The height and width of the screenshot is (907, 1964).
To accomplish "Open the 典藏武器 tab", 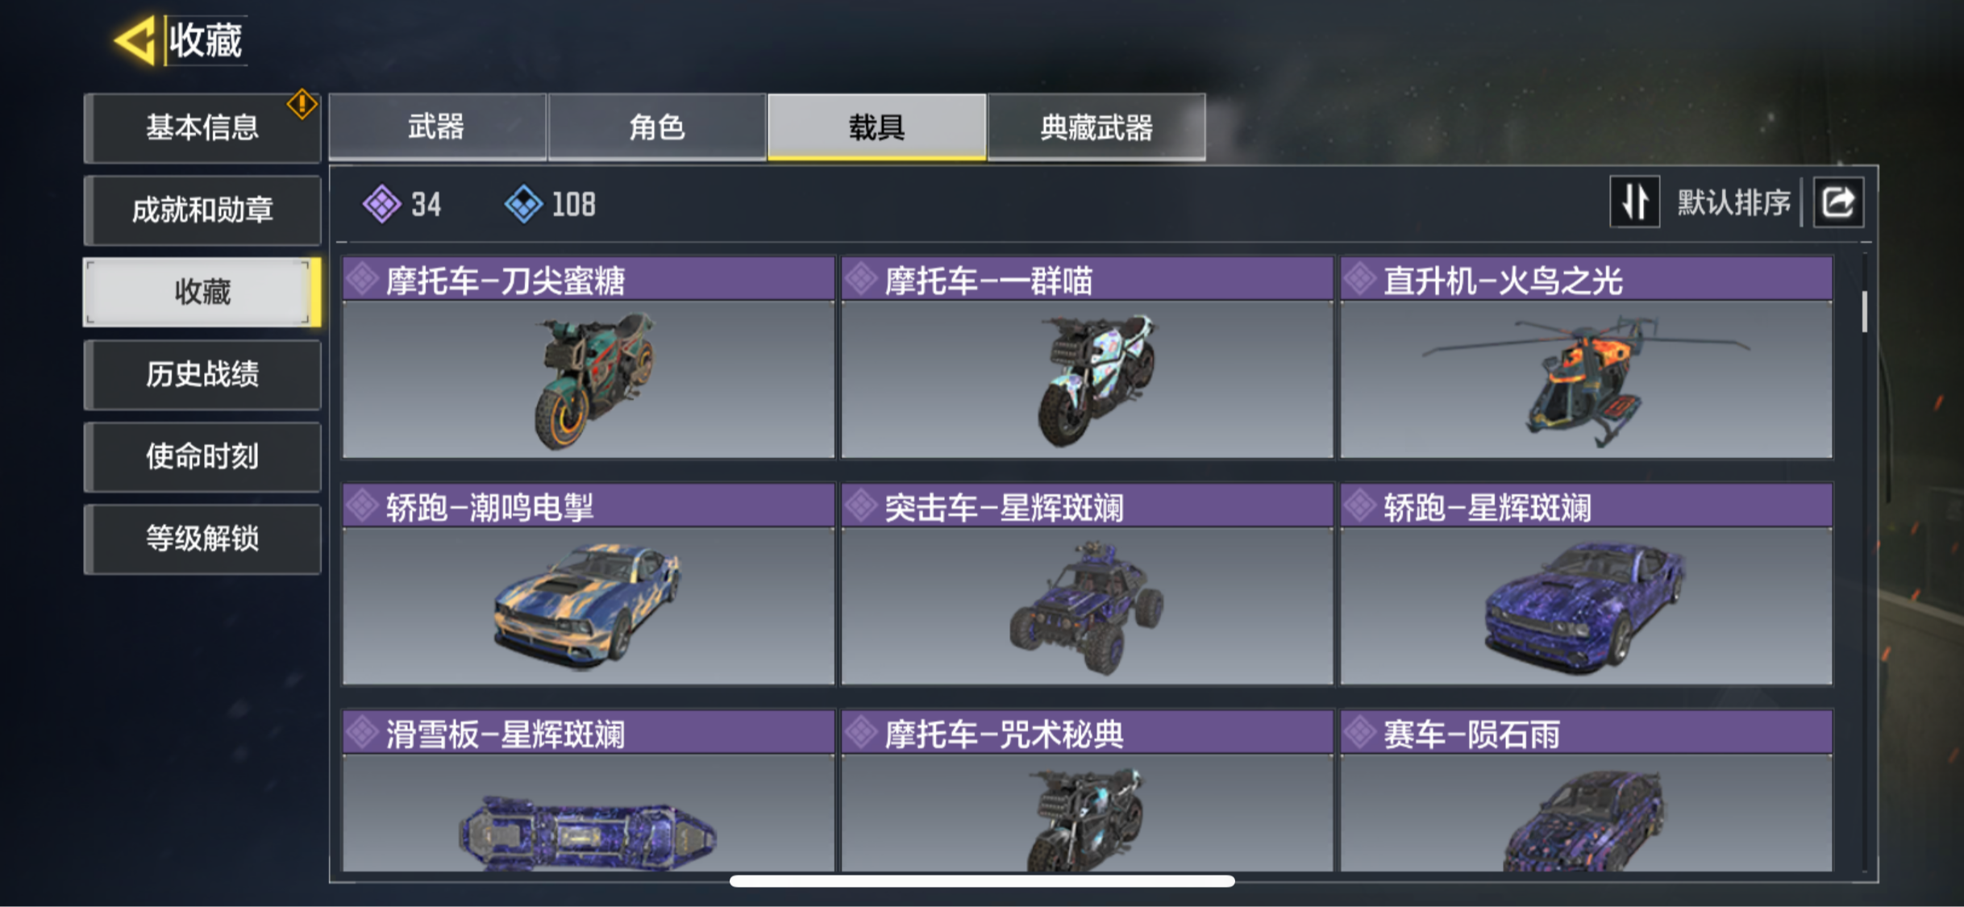I will pos(1096,127).
